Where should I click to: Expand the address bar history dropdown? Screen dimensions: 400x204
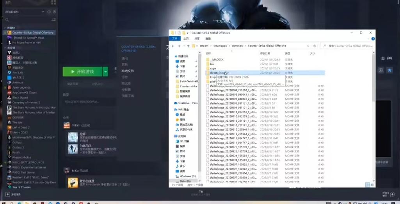[x=308, y=46]
